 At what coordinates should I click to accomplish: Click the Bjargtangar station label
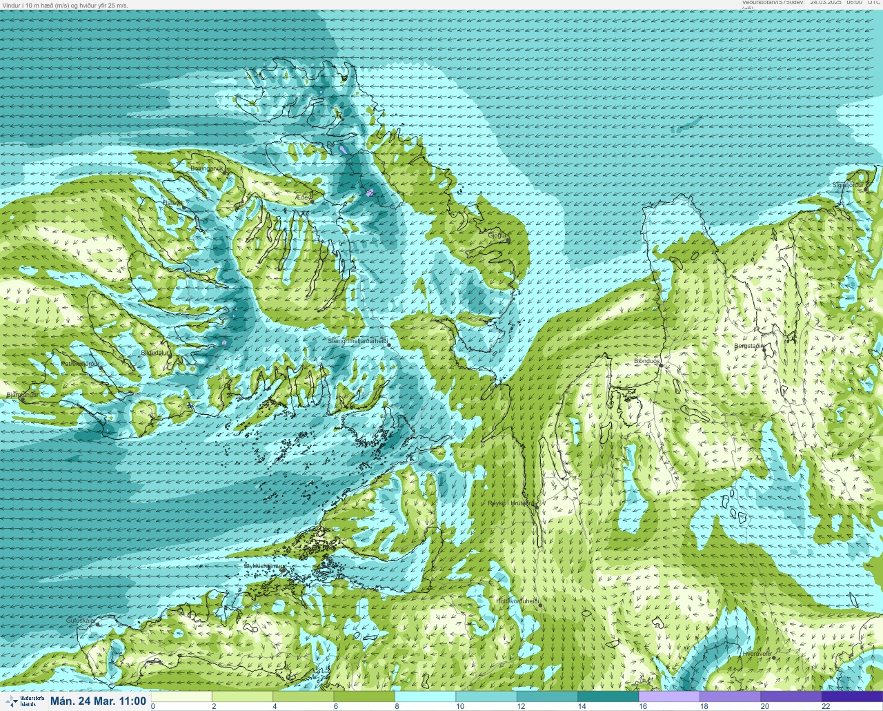22,395
